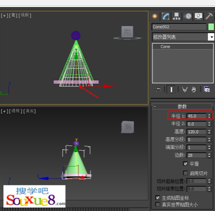This screenshot has height=211, width=215.
Task: Click Remove Modifier trash icon
Action: pos(194,89)
